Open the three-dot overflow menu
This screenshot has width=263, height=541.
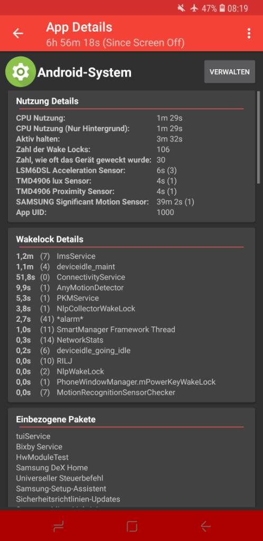point(249,33)
